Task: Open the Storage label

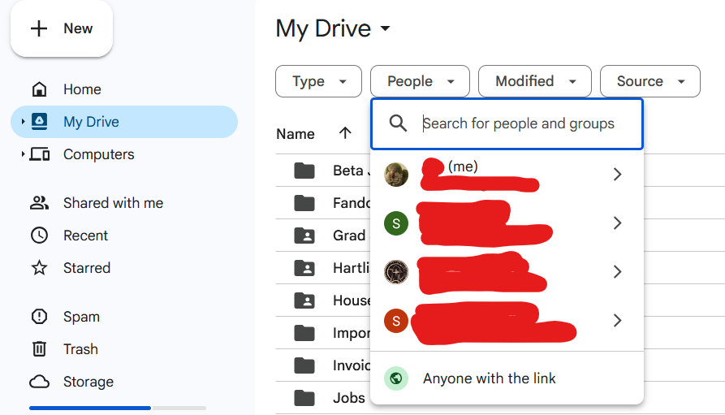Action: pos(88,382)
